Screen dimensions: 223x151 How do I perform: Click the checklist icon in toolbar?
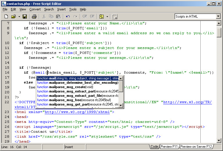[x=101, y=17]
